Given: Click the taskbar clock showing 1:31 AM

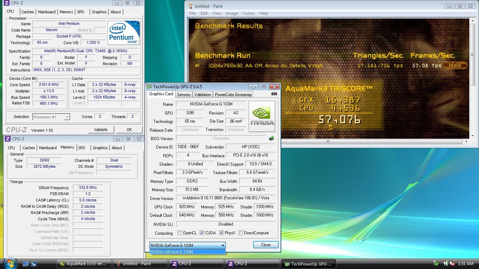Looking at the screenshot, I should point(466,263).
